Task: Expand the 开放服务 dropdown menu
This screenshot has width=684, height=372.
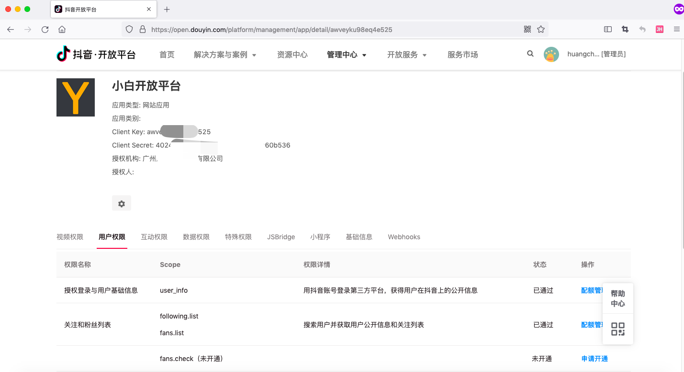Action: click(x=407, y=55)
